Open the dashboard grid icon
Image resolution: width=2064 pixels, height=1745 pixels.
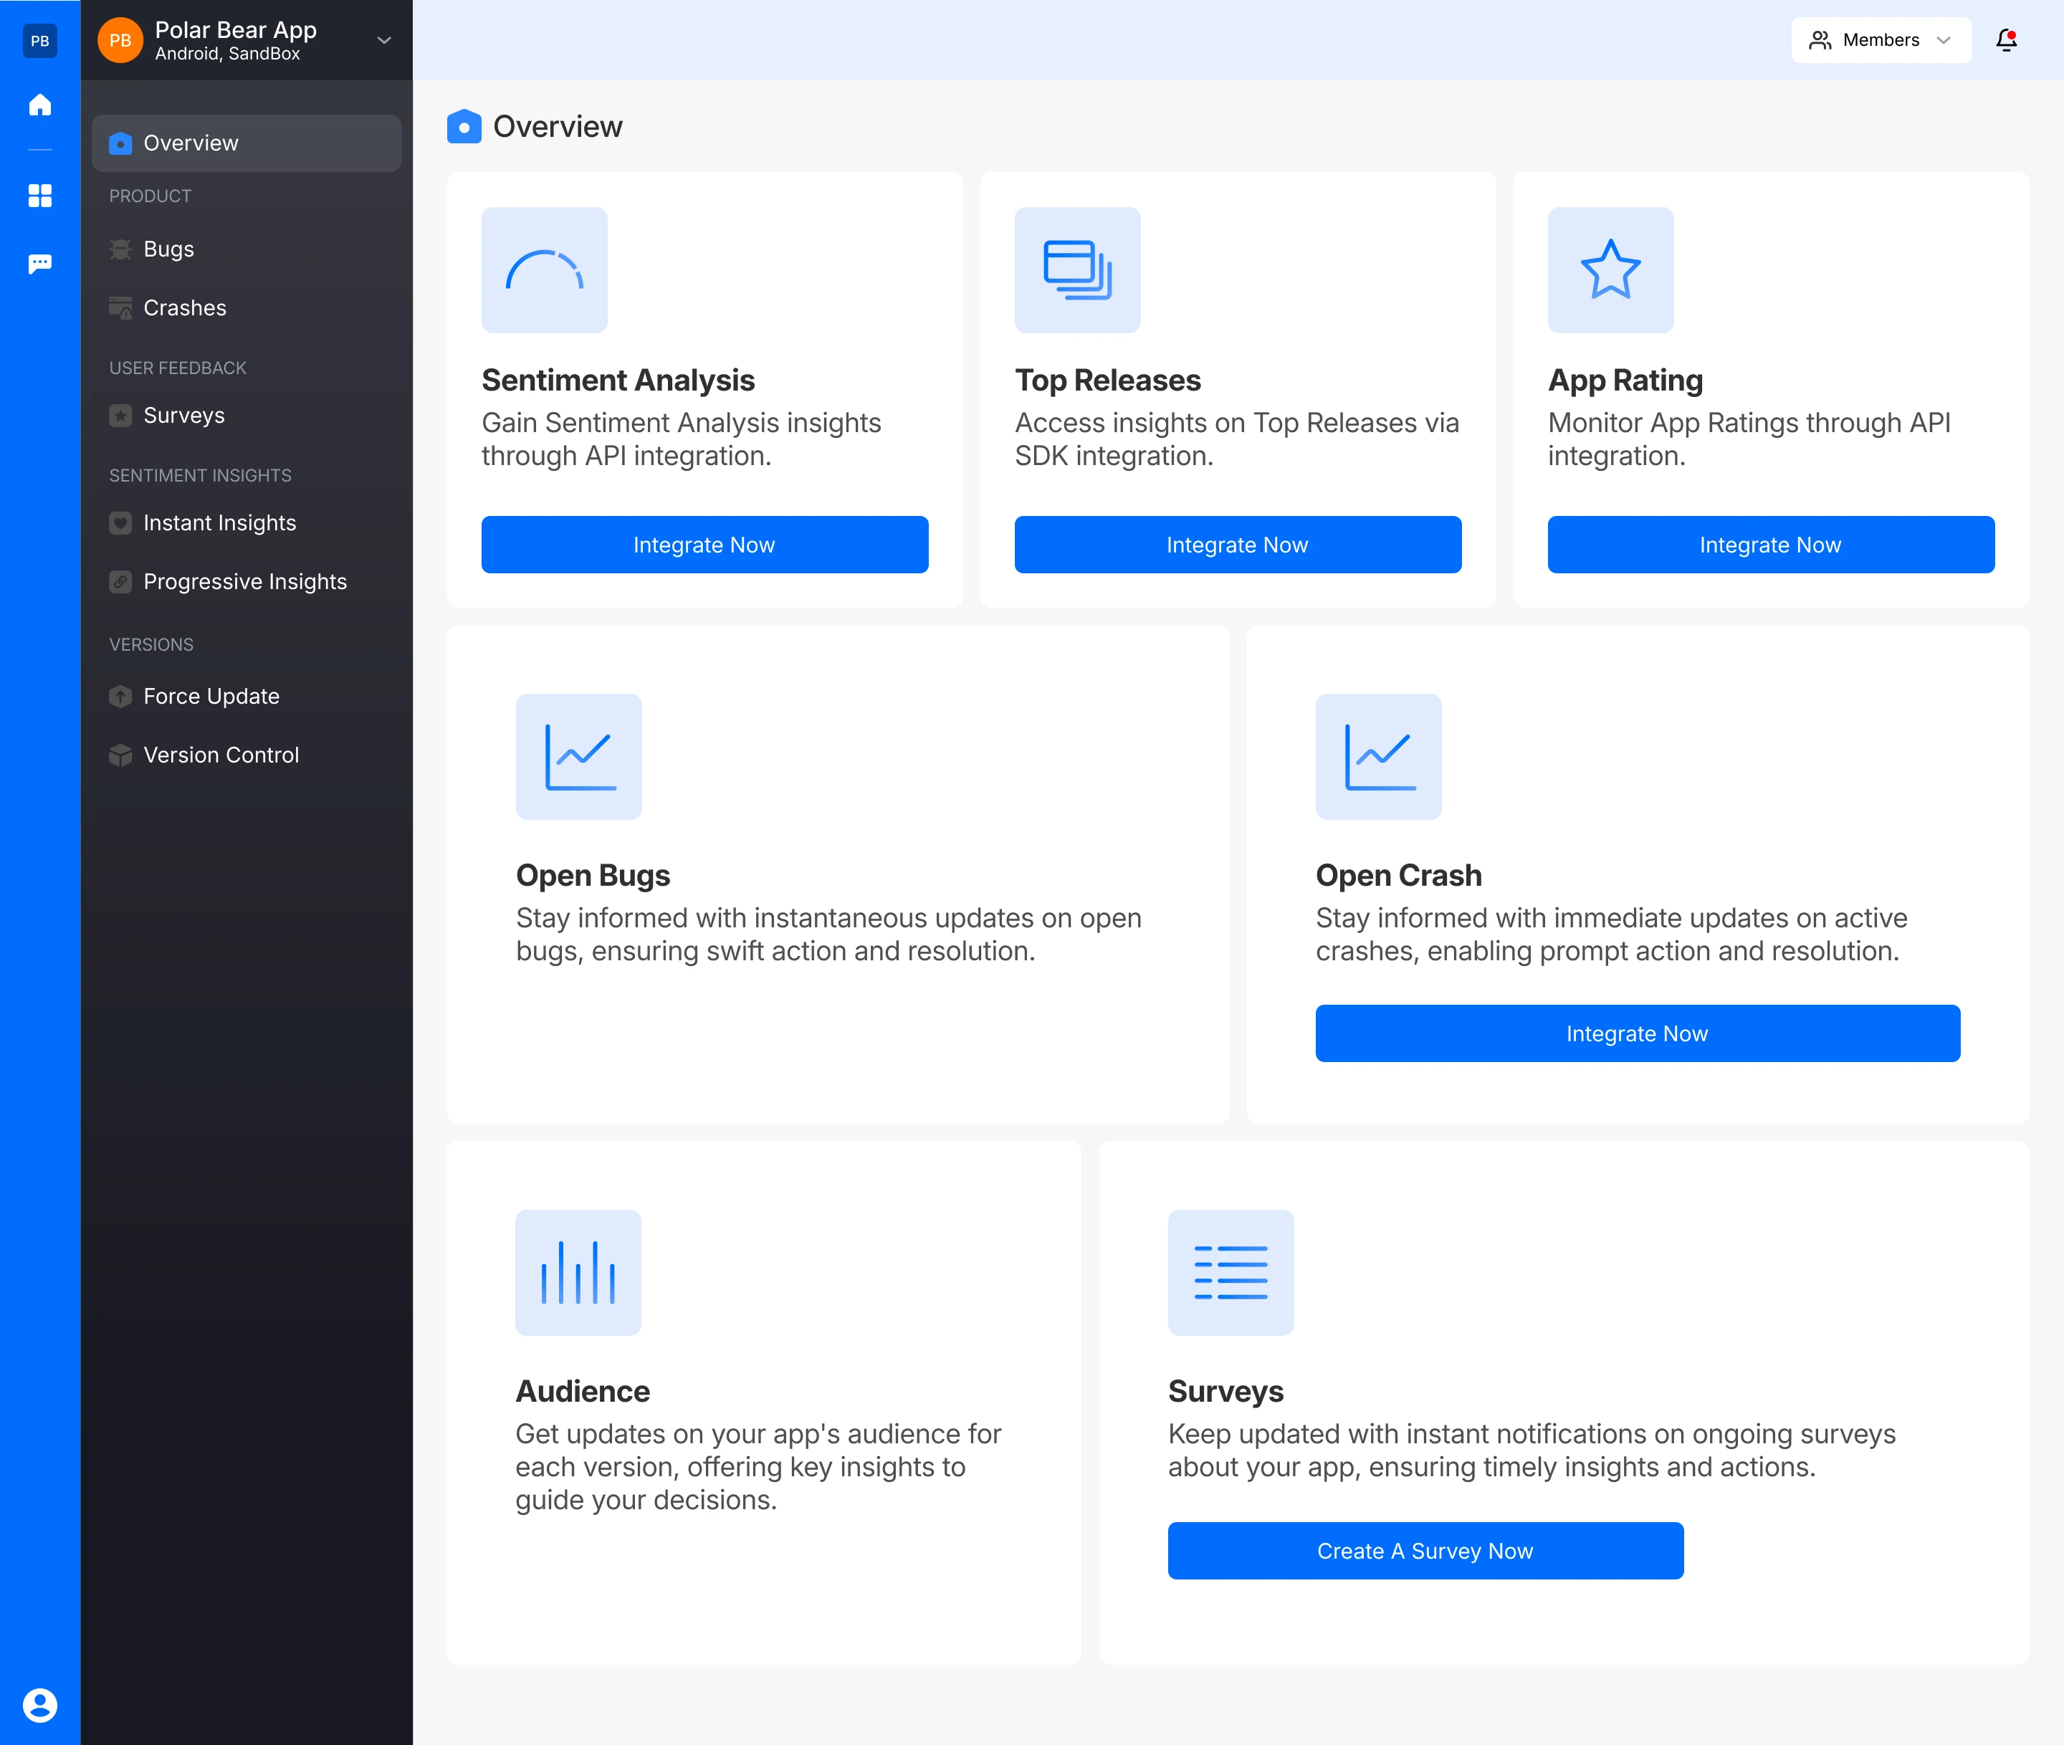tap(39, 196)
